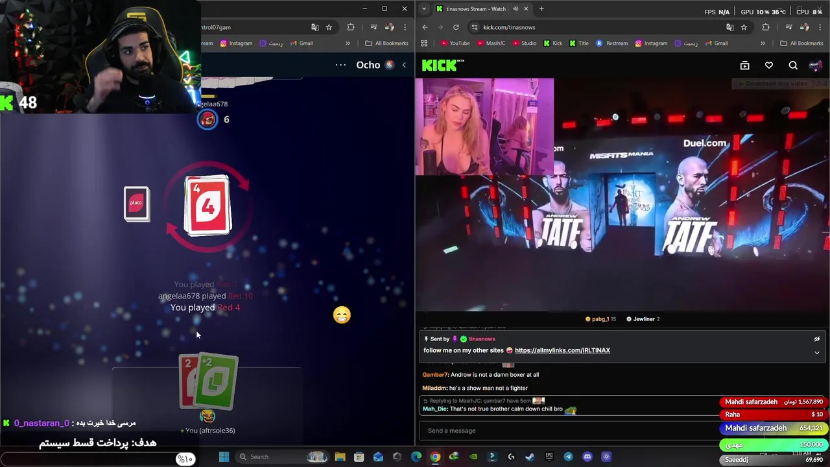Open Instagram bookmark in Kick window
Image resolution: width=830 pixels, height=467 pixels.
[651, 43]
